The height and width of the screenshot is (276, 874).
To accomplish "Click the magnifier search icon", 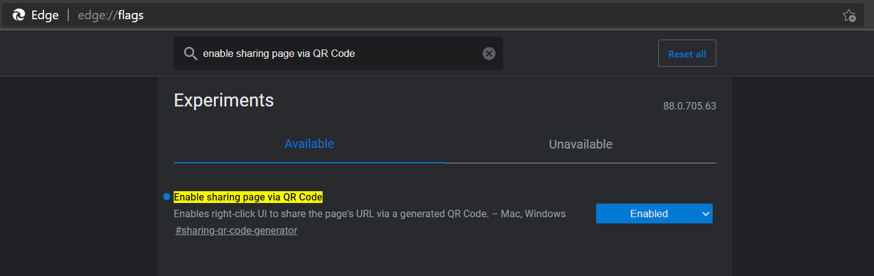I will point(190,54).
